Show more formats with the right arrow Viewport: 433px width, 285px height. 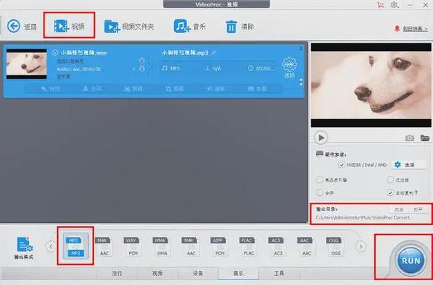360,246
